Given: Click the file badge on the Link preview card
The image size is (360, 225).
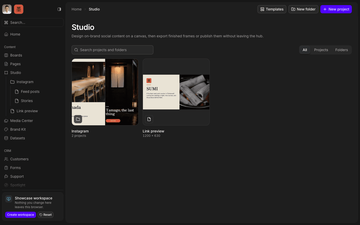Looking at the screenshot, I should pyautogui.click(x=149, y=119).
